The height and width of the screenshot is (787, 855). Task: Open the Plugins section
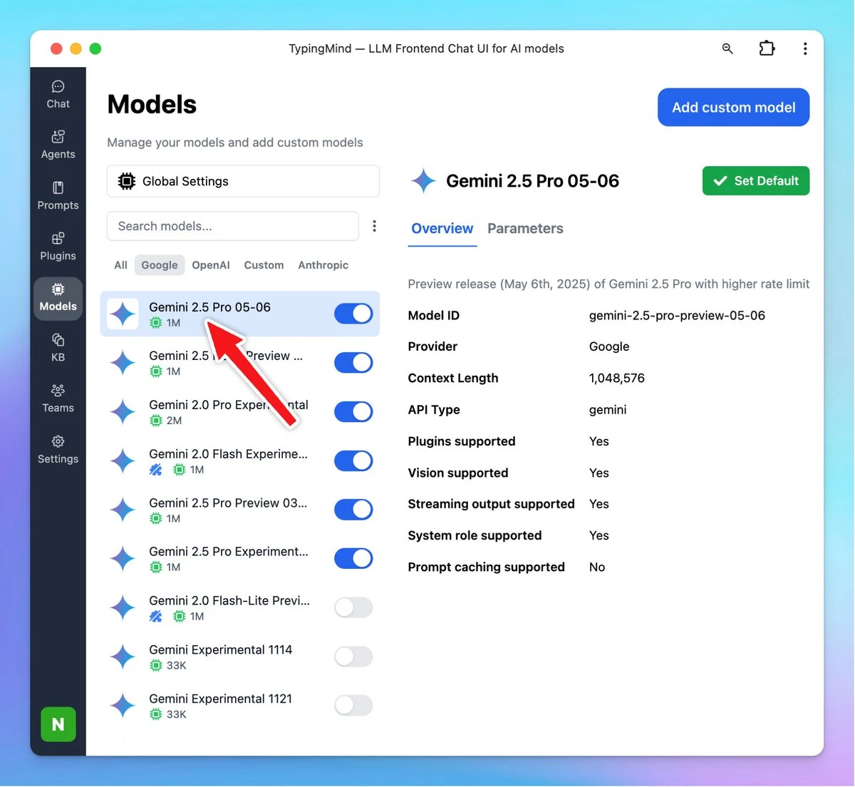(58, 246)
